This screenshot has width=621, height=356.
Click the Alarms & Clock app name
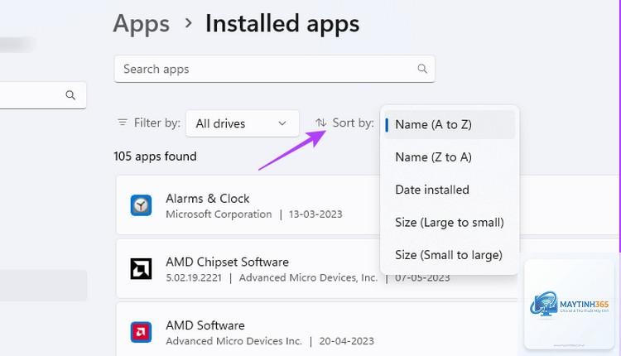[208, 199]
